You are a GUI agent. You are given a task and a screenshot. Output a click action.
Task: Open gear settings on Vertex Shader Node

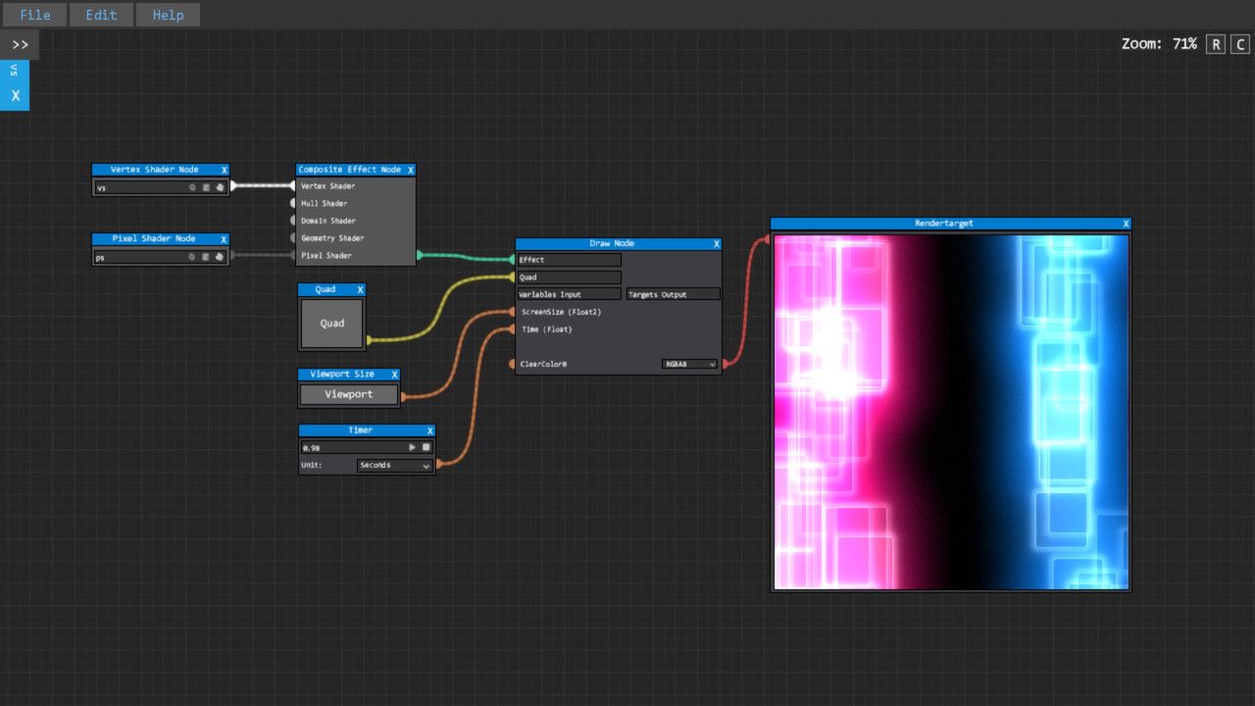pyautogui.click(x=193, y=187)
